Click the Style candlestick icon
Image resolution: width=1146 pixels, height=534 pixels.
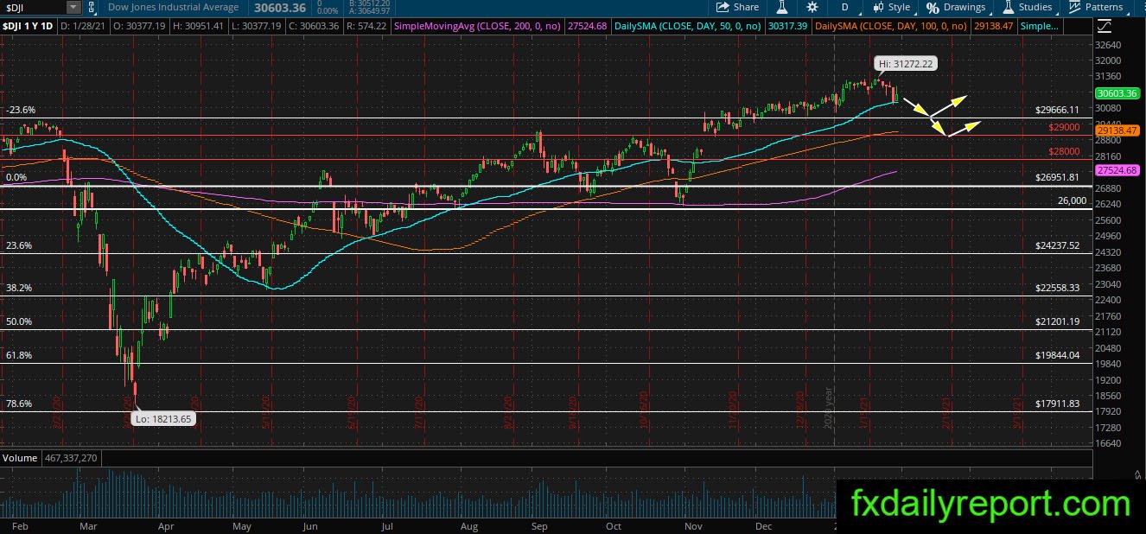(880, 7)
